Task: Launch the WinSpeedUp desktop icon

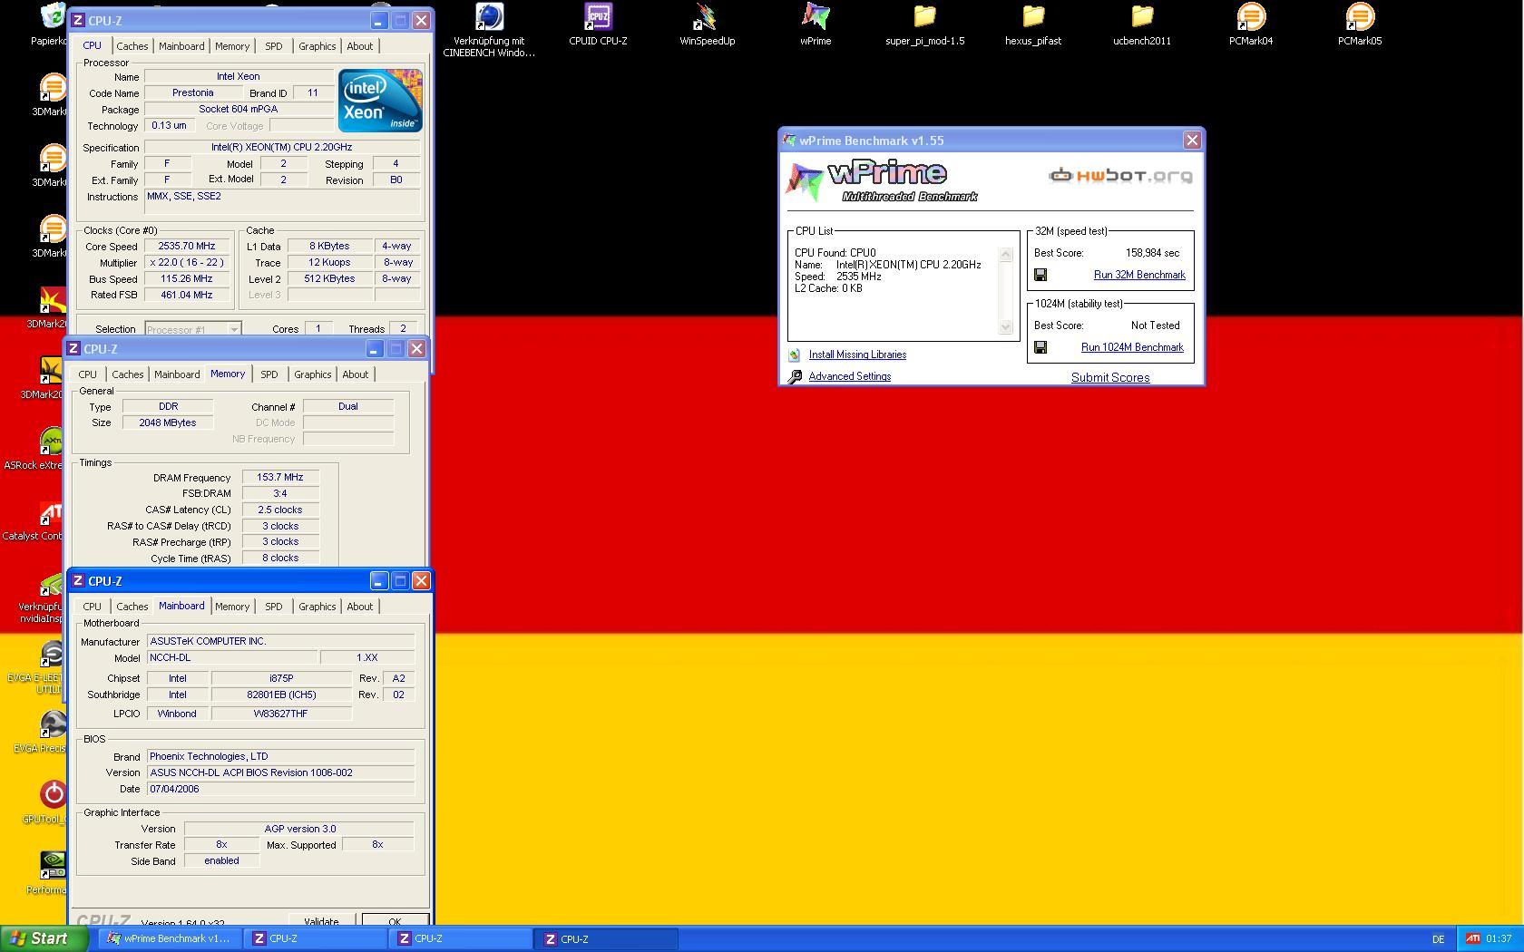Action: [x=707, y=16]
